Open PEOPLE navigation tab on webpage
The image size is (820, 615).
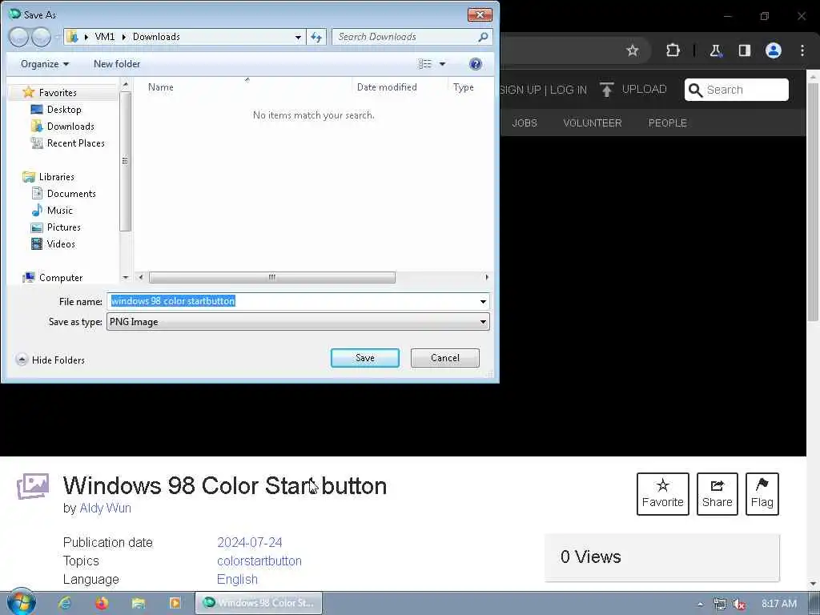(x=667, y=123)
